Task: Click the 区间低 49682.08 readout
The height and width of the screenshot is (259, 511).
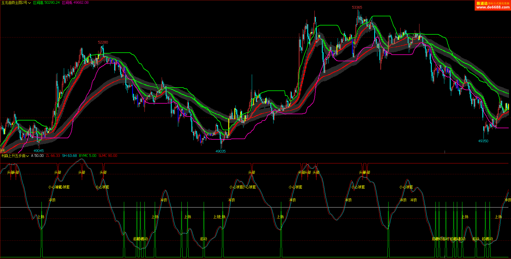Action: (x=75, y=3)
